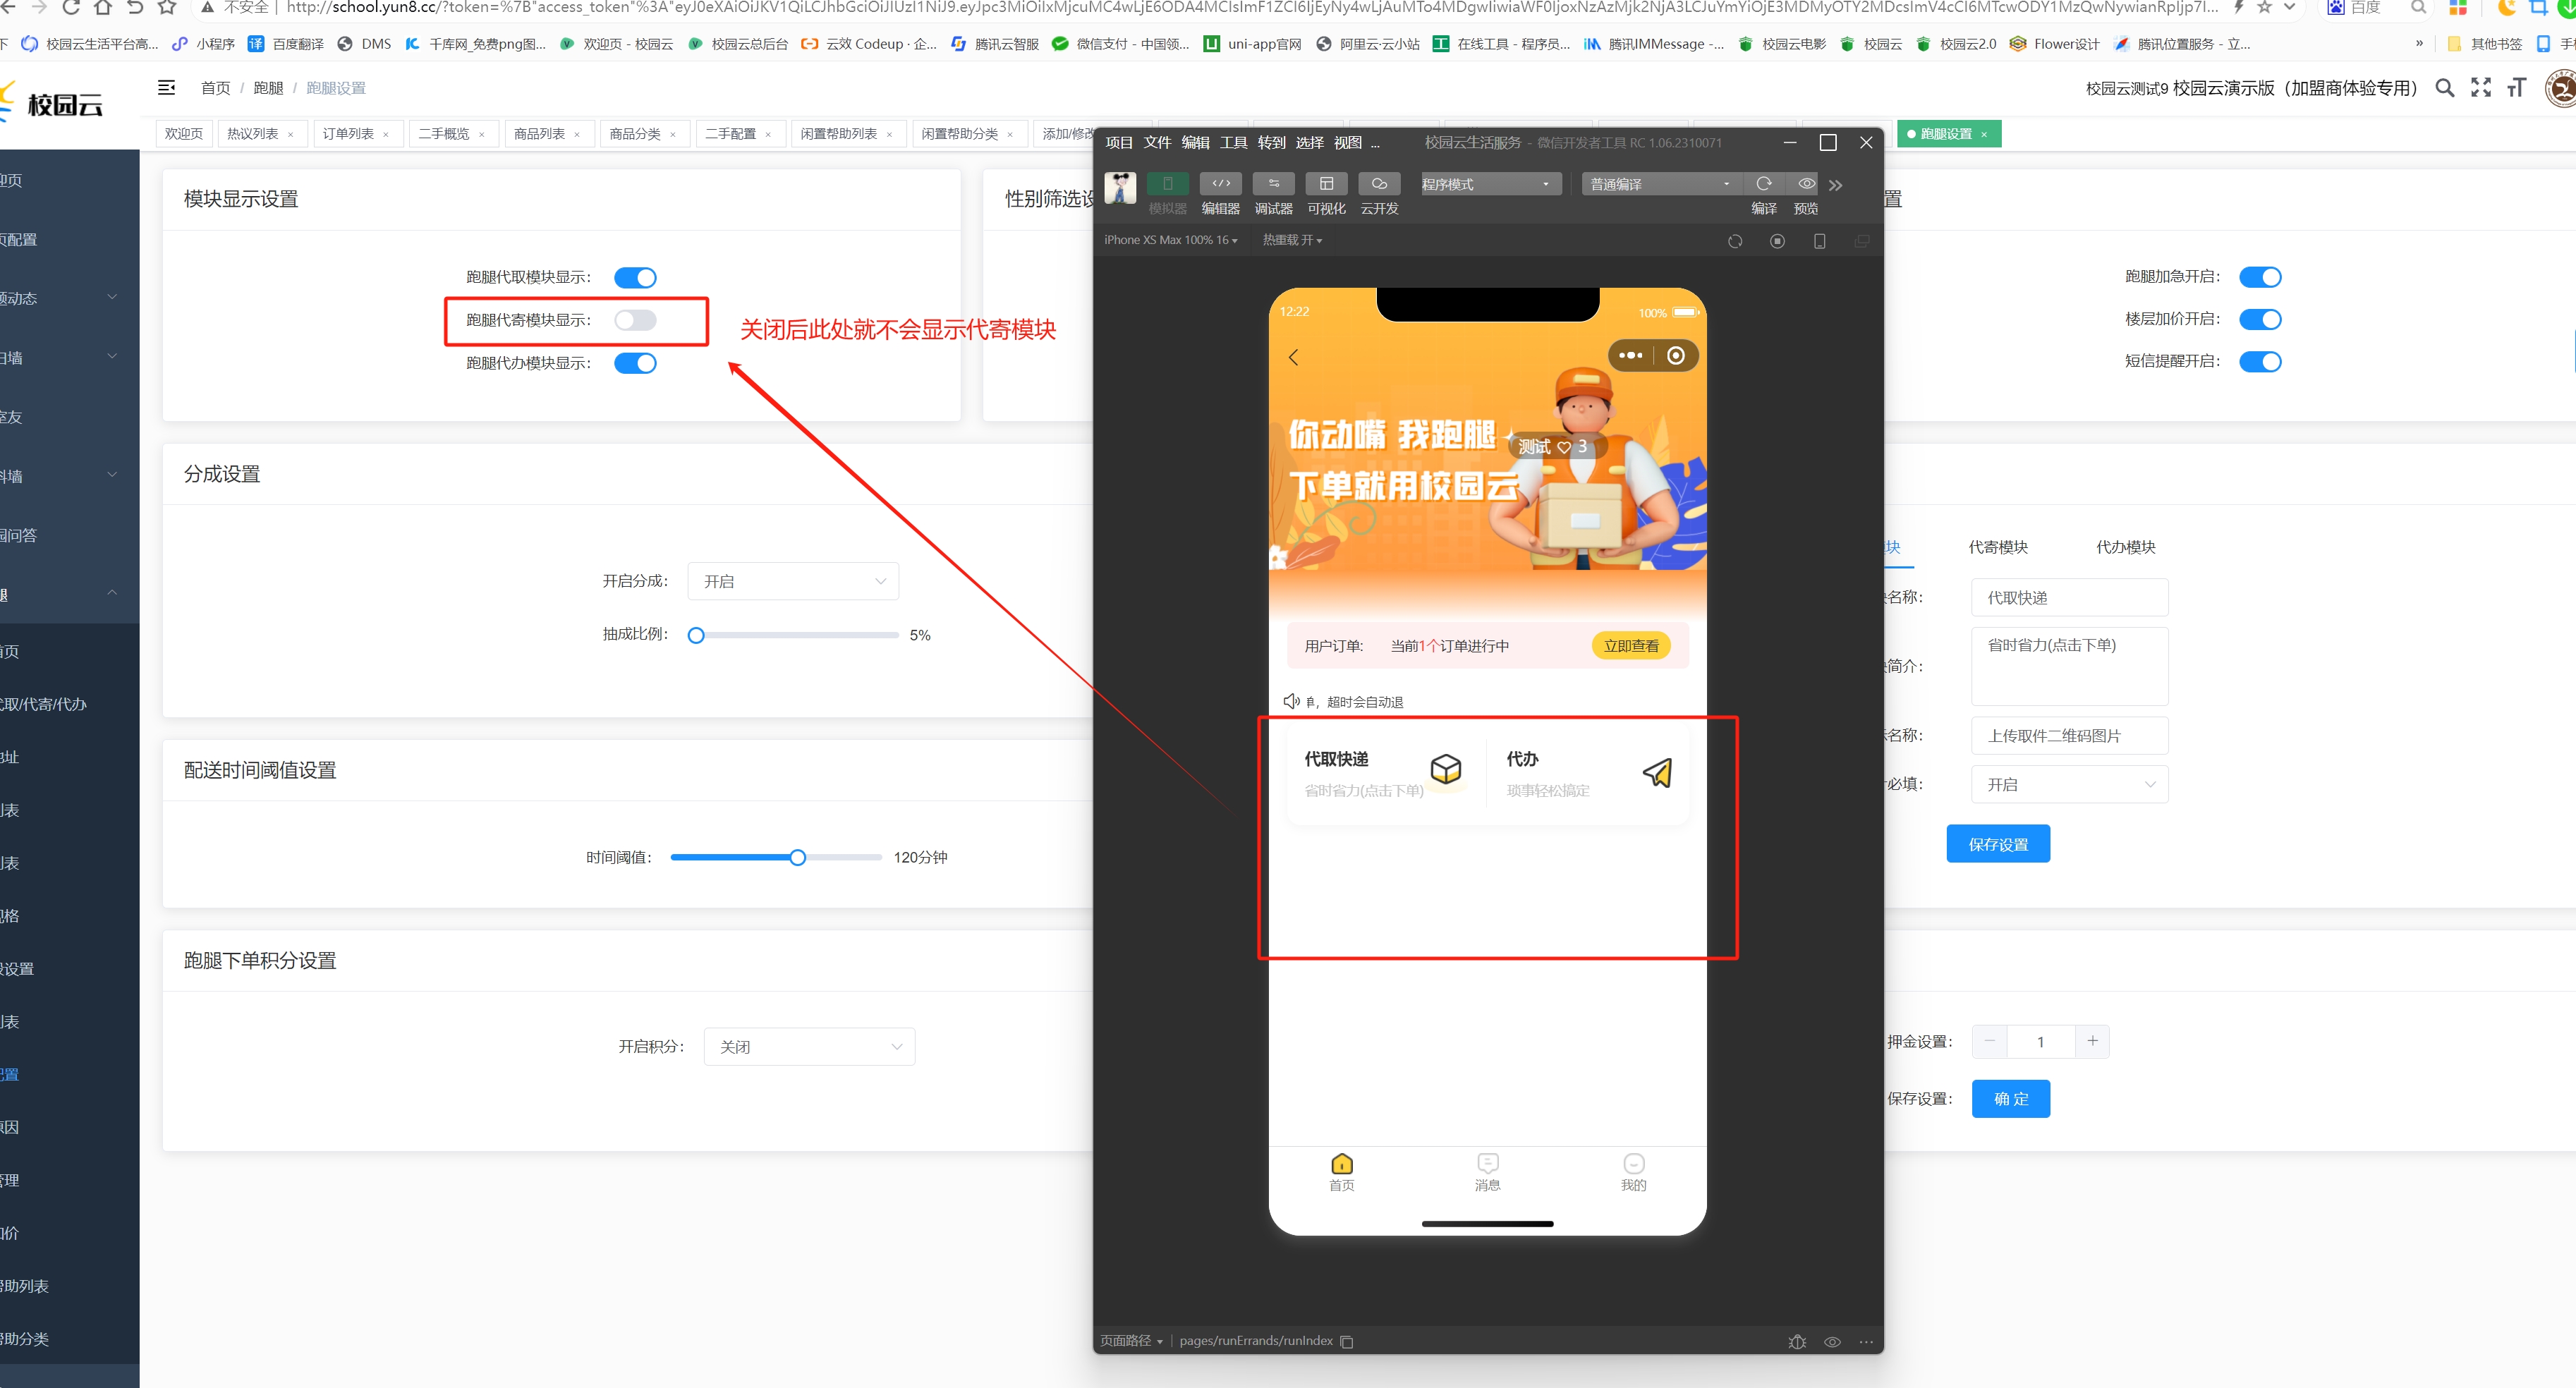Turn off the 跑腿加急开启 switch
2576x1388 pixels.
[x=2259, y=277]
